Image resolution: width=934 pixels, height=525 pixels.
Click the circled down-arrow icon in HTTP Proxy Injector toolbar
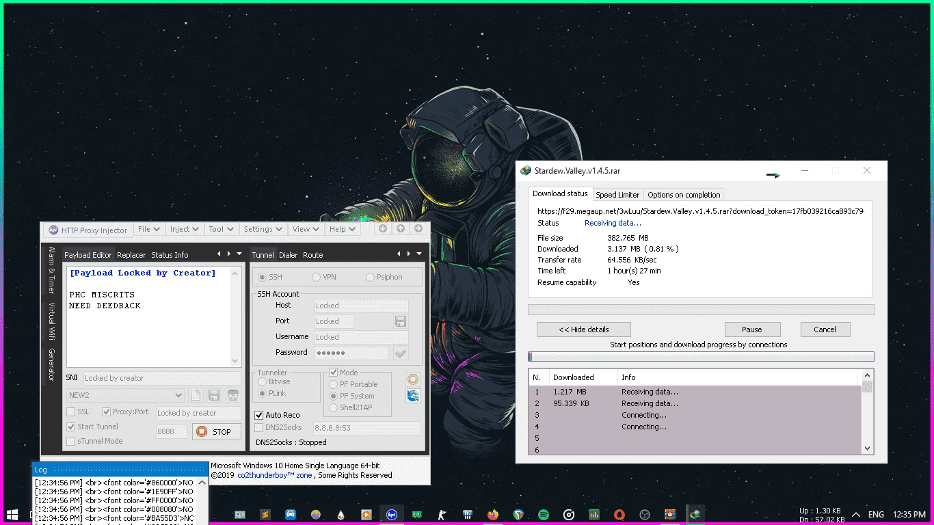[383, 229]
